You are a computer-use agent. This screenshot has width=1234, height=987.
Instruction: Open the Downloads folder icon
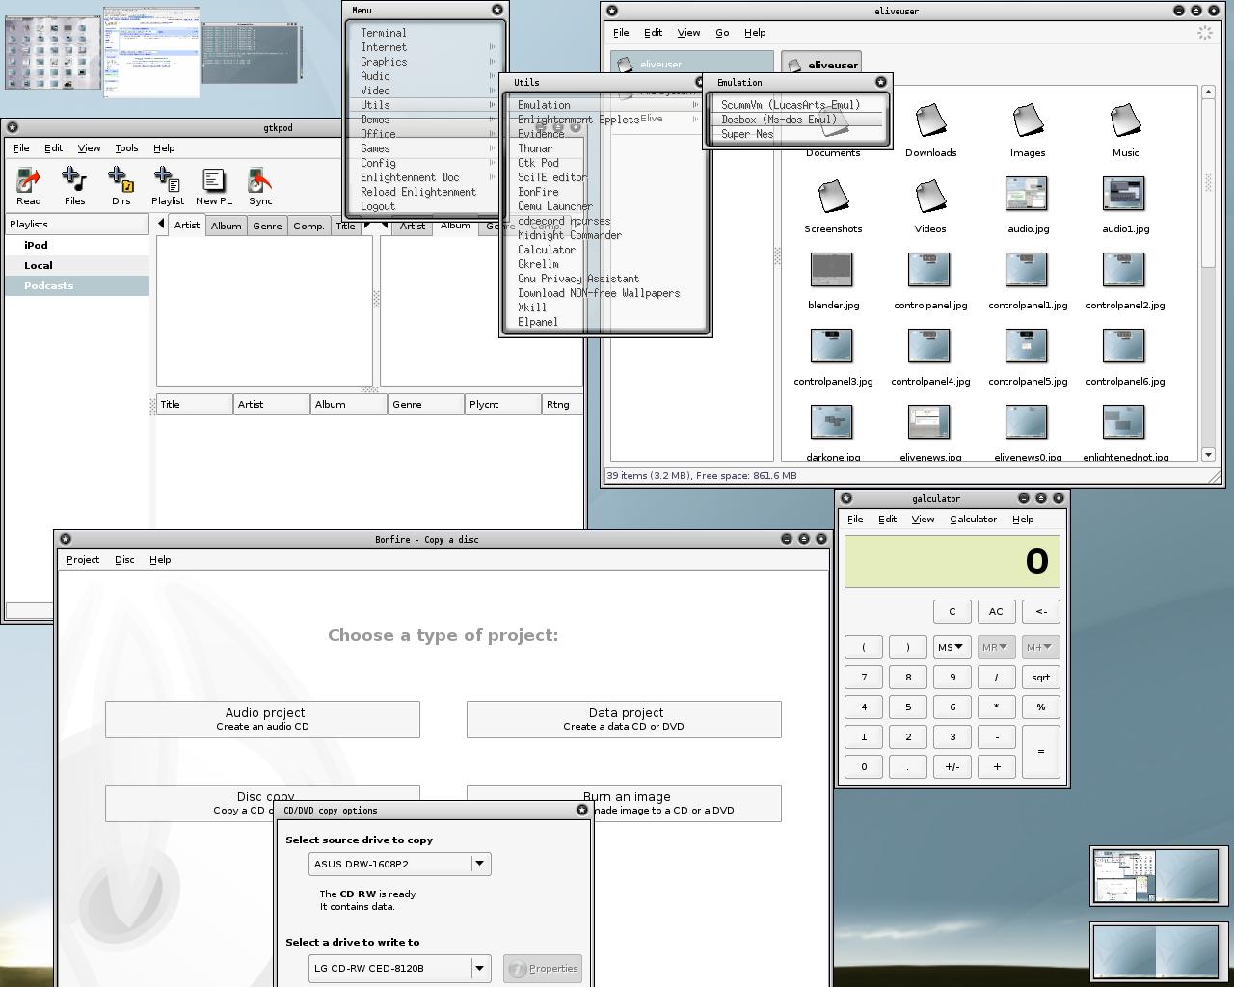[x=930, y=120]
